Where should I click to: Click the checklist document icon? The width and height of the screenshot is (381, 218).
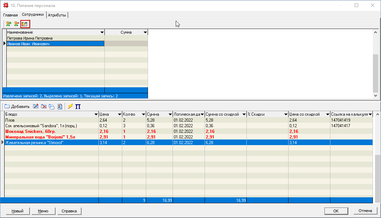(60, 106)
